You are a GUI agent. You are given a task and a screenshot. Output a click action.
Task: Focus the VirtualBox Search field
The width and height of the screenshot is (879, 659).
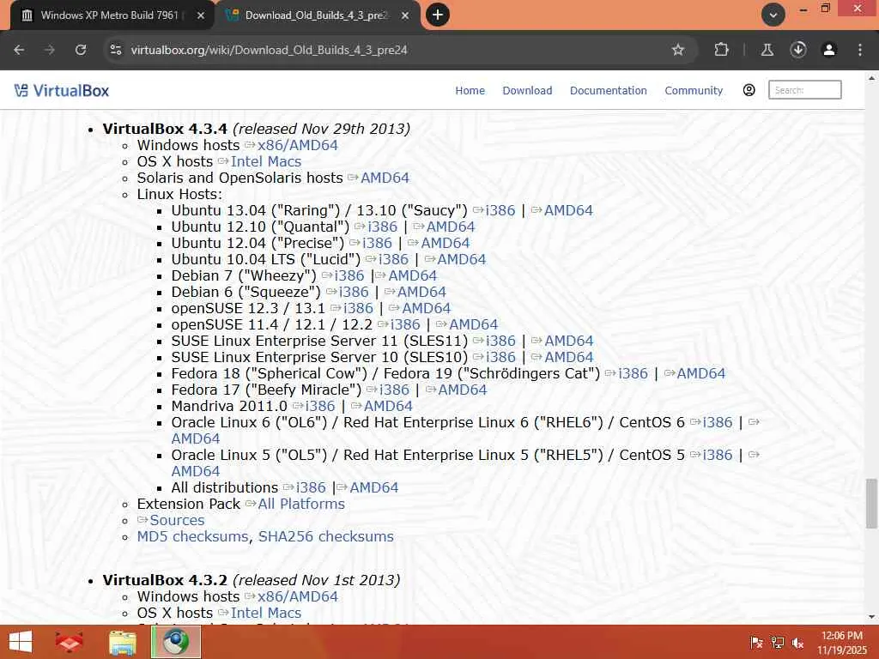[804, 89]
